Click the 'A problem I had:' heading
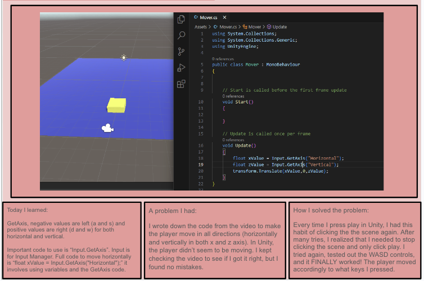 coord(173,211)
